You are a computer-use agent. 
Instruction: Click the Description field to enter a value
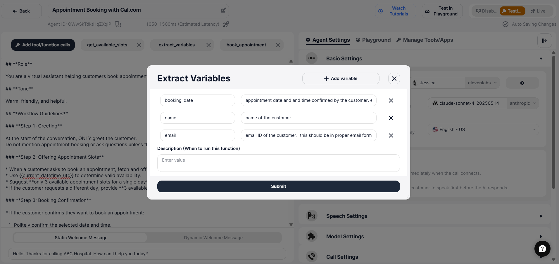278,163
